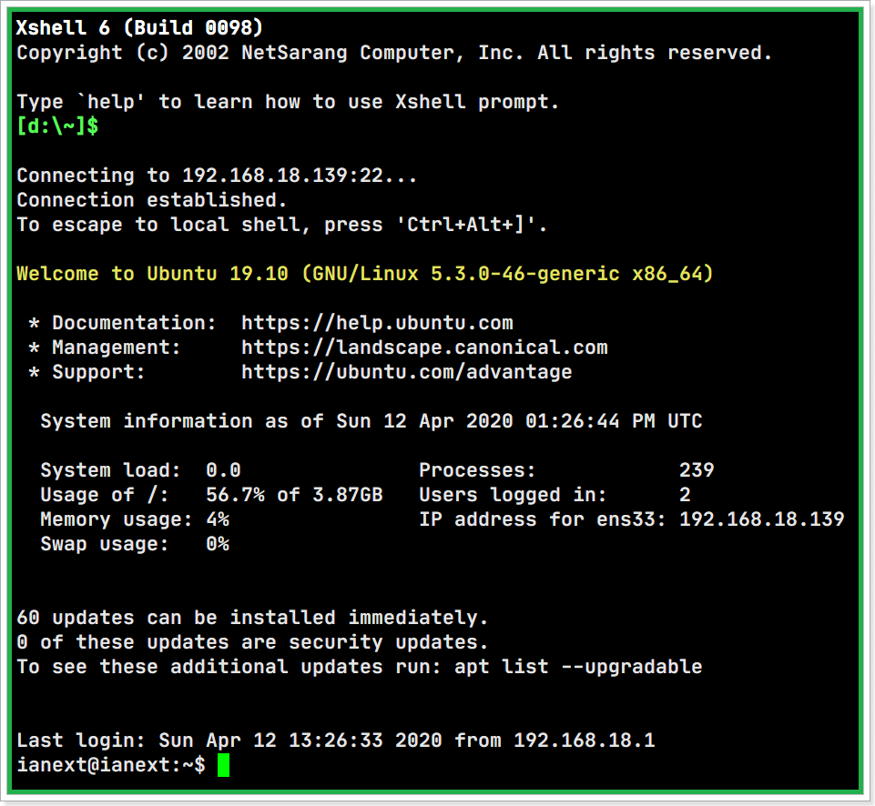
Task: Click the Swap usage 0% value
Action: [218, 544]
